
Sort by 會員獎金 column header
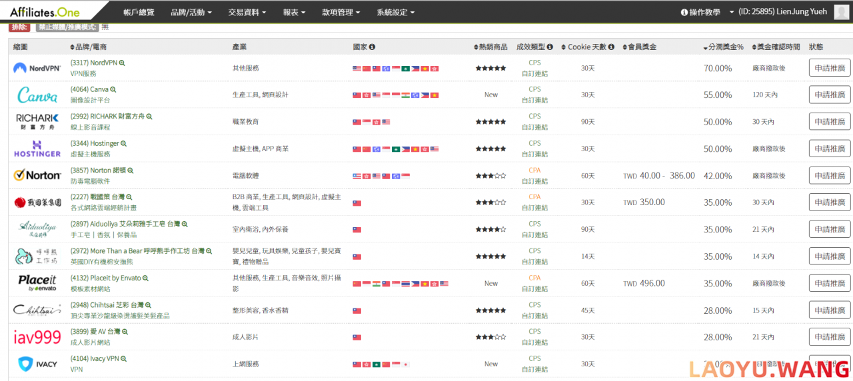pos(639,47)
